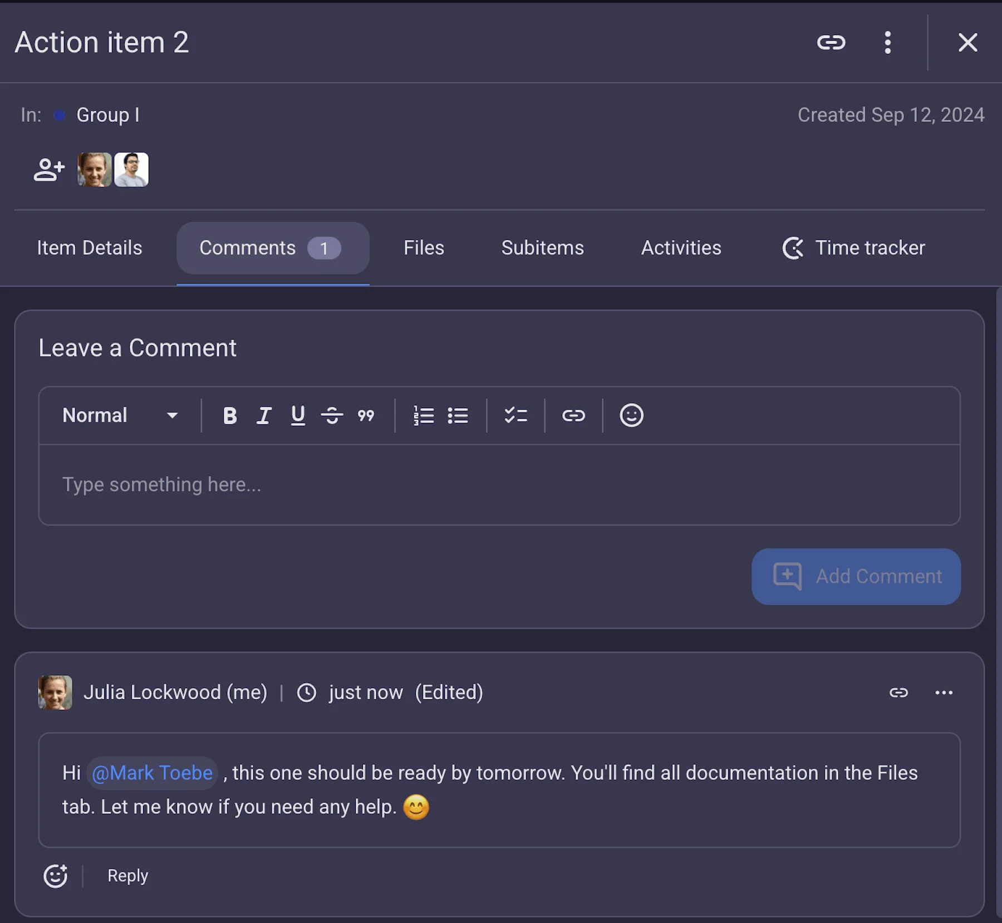Toggle strikethrough formatting
Viewport: 1002px width, 923px height.
click(332, 415)
